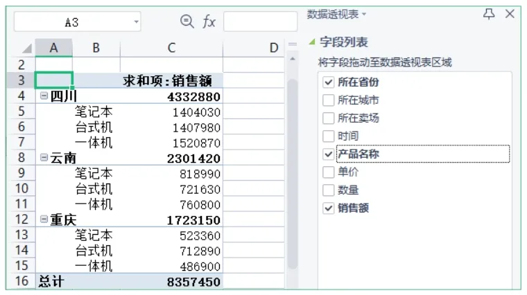
Task: Open the 数据透视表 pane title dropdown arrow
Action: (x=364, y=15)
